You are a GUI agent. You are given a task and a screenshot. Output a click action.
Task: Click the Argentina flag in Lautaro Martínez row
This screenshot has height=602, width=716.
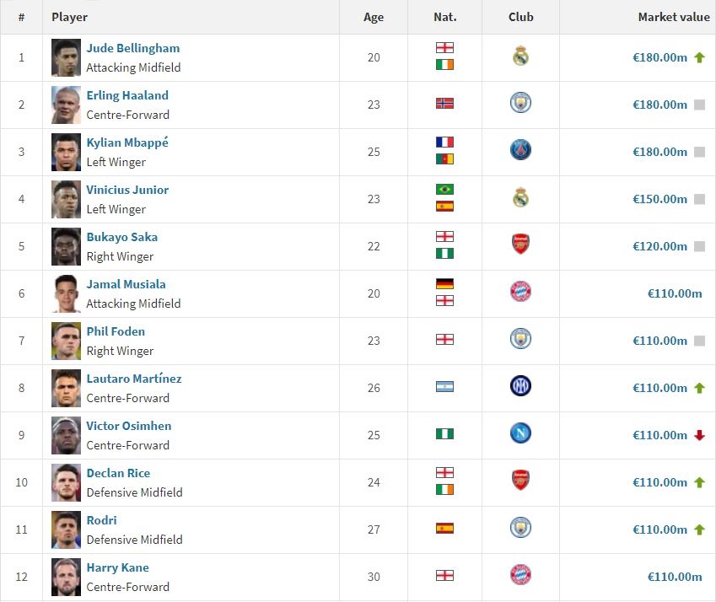tap(444, 387)
